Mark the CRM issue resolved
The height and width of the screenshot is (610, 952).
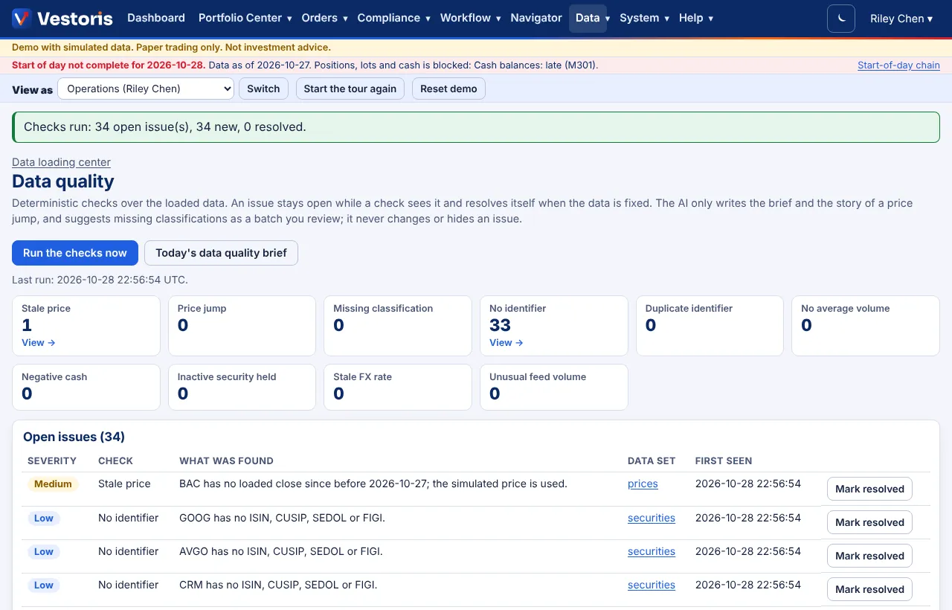(x=869, y=589)
